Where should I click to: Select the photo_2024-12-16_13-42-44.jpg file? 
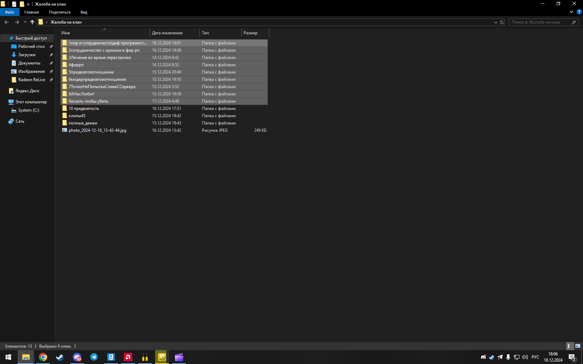tap(98, 130)
